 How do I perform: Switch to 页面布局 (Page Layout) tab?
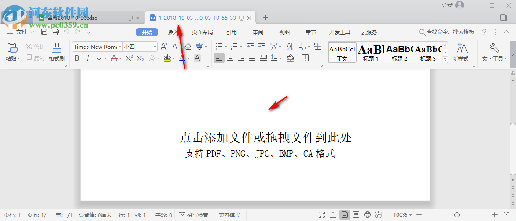[203, 32]
